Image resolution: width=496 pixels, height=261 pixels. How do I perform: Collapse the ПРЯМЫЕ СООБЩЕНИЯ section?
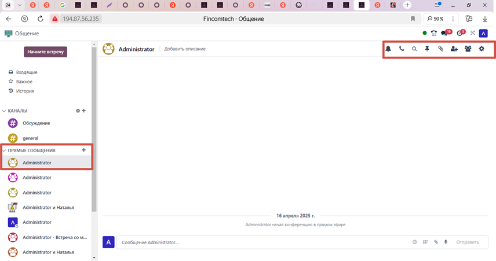tap(4, 150)
